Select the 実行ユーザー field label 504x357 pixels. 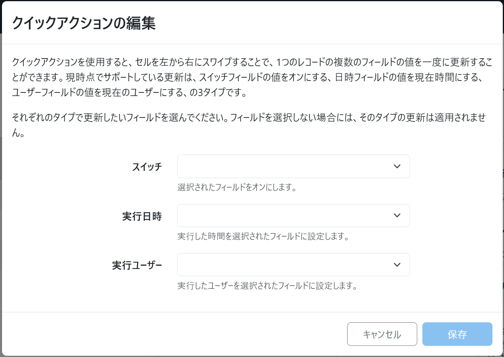coord(137,265)
